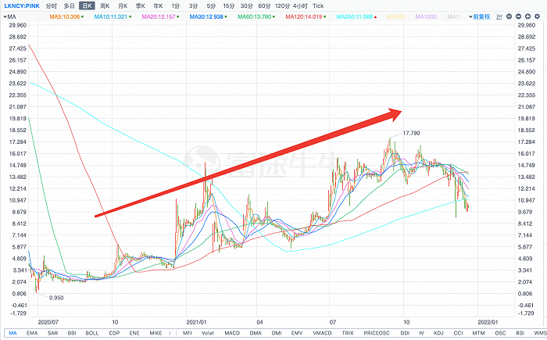Viewport: 547px width, 340px height.
Task: Select the MA indicator button
Action: coord(13,333)
